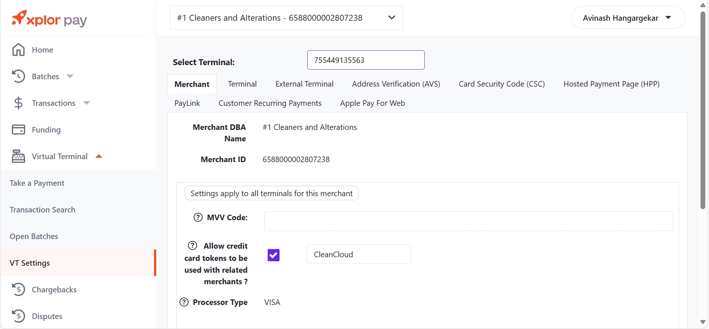
Task: Click the Funding card icon
Action: pos(19,130)
